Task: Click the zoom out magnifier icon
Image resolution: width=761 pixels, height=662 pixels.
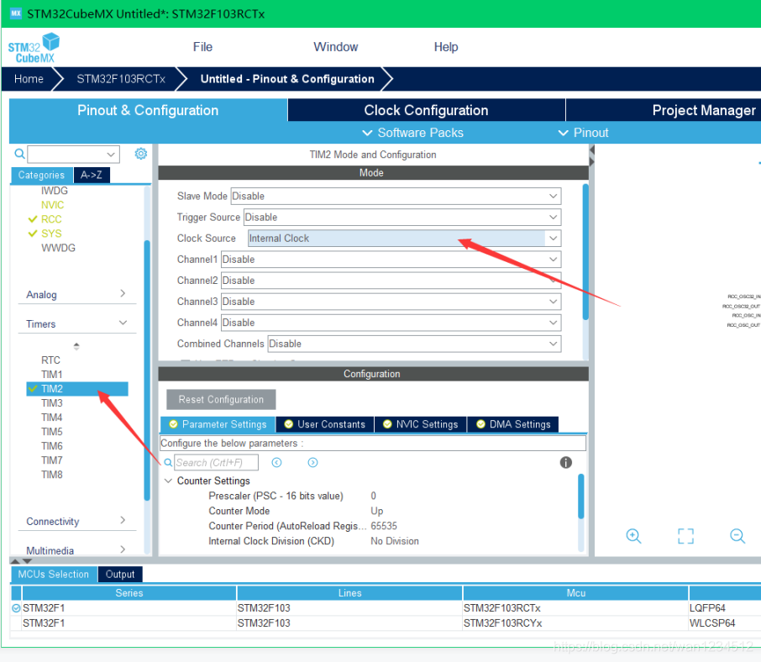Action: coord(737,536)
